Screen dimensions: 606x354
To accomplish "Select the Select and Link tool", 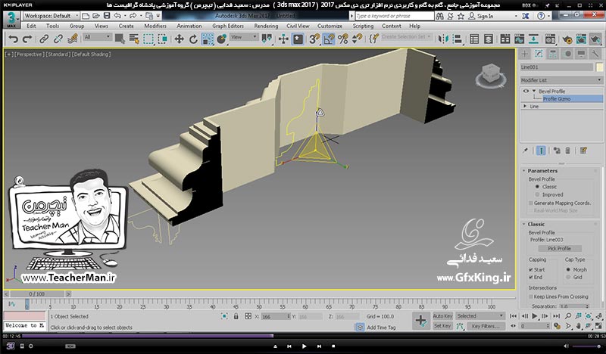I will click(44, 39).
